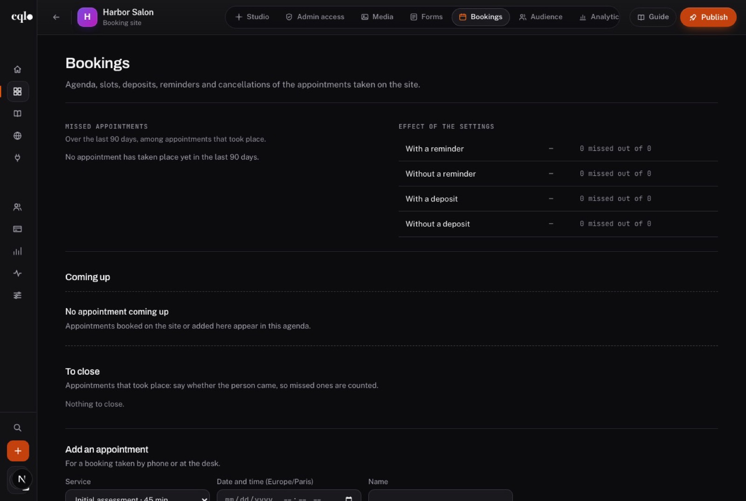Open the bar chart sidebar icon
The image size is (746, 501).
18,251
